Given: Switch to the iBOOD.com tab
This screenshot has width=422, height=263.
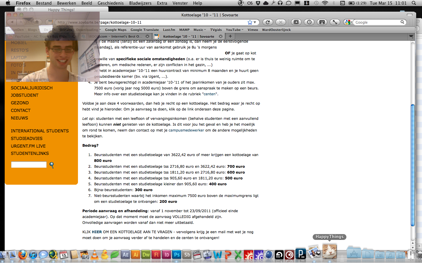Looking at the screenshot, I should pyautogui.click(x=115, y=37).
